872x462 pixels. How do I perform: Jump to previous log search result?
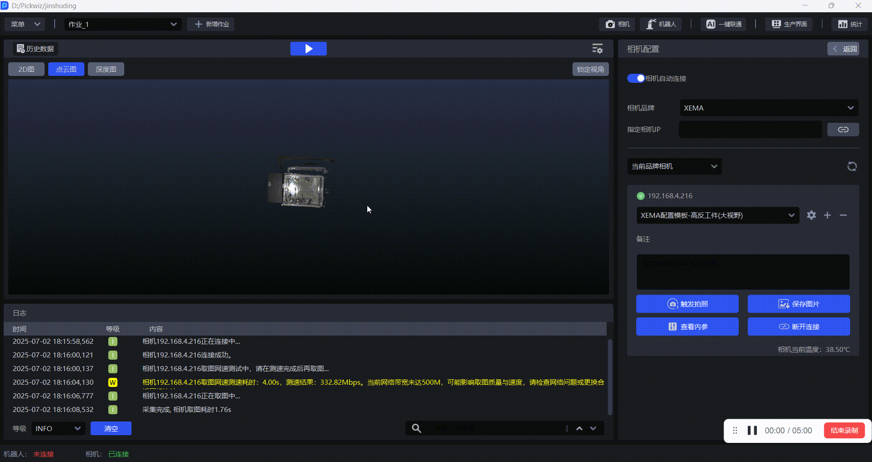point(579,428)
